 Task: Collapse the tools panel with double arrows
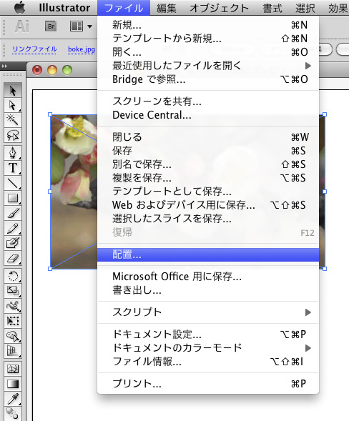tap(4, 66)
